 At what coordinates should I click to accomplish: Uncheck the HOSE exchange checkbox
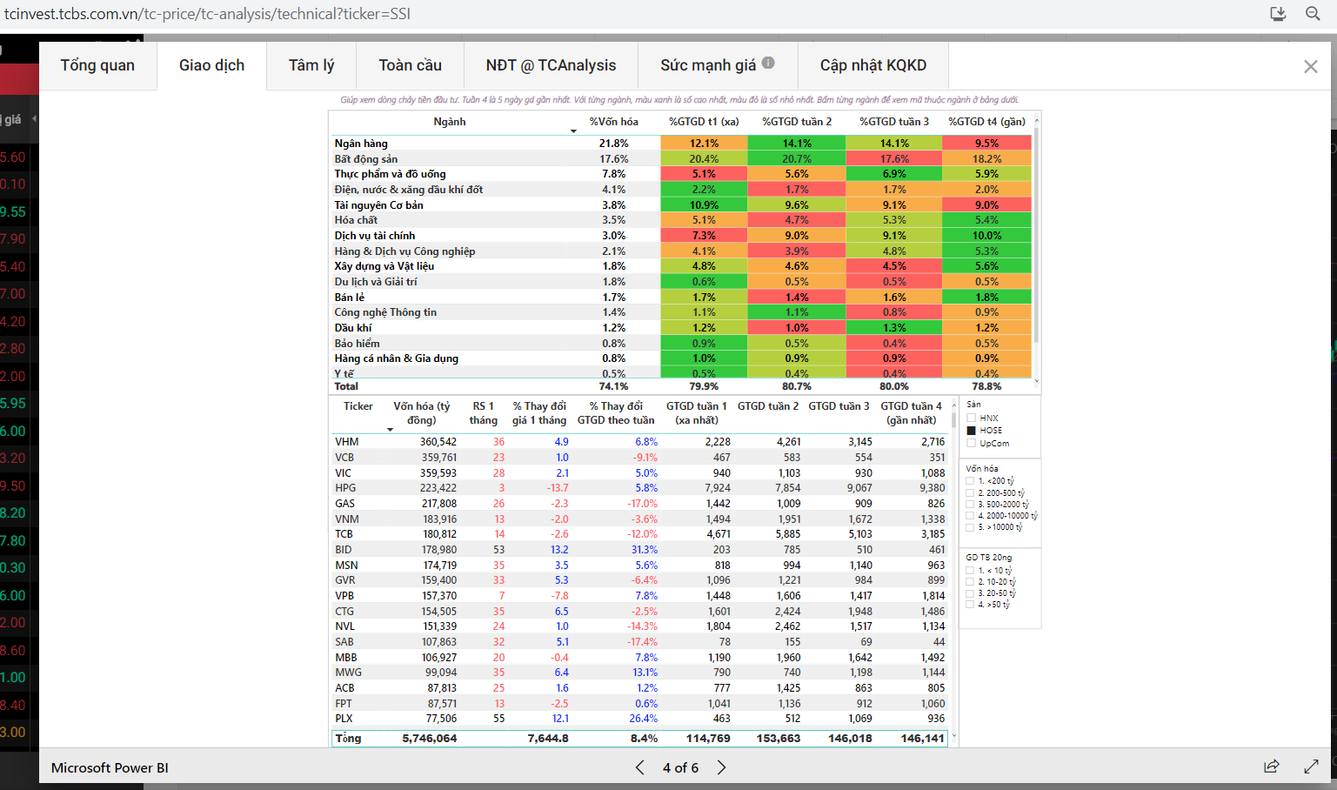(971, 431)
